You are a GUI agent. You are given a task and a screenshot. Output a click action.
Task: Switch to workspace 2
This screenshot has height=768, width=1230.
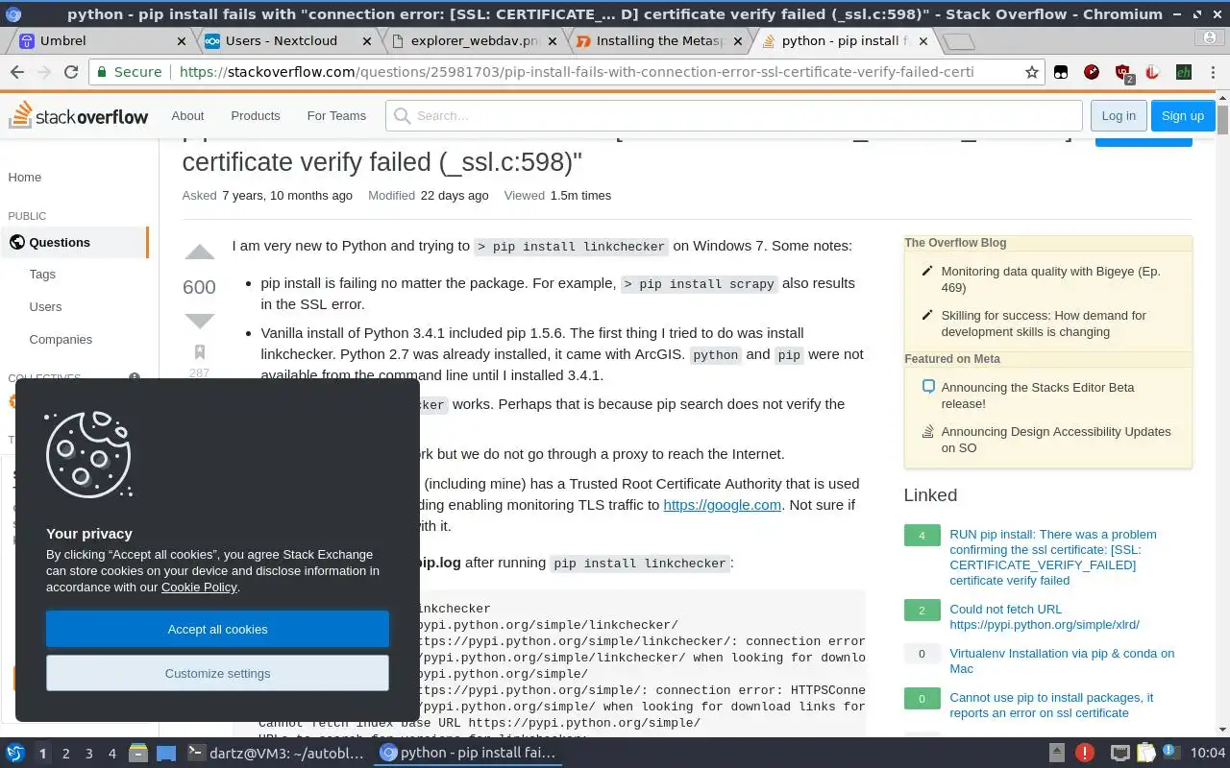66,754
